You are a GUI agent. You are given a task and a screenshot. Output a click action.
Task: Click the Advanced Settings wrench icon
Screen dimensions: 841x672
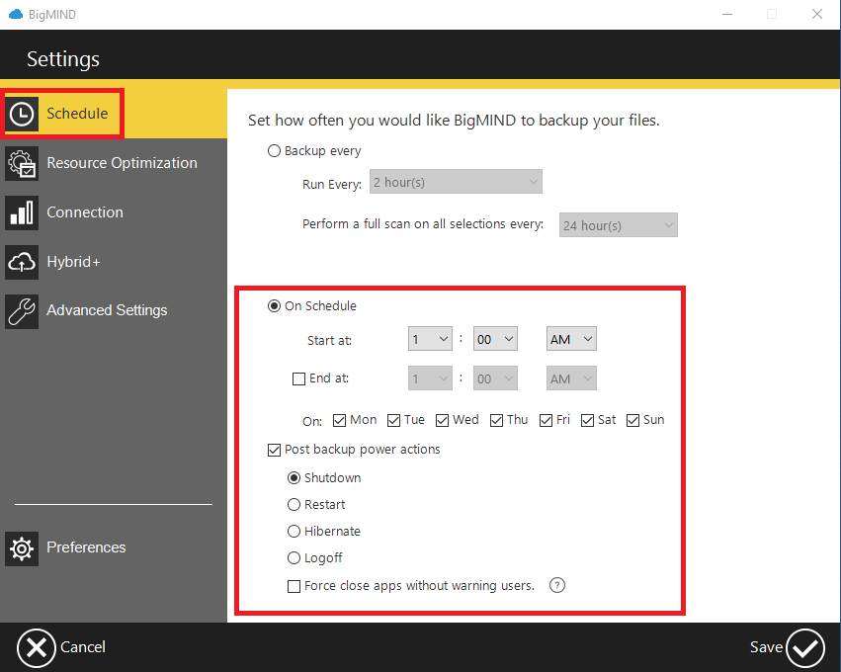point(22,310)
